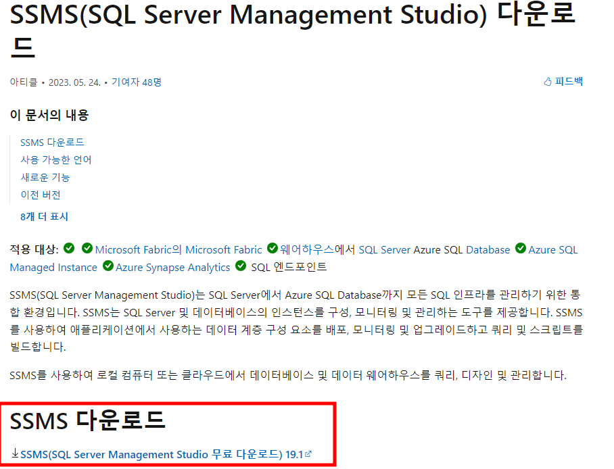Click the SQL 엔드포인트 text

coord(289,267)
